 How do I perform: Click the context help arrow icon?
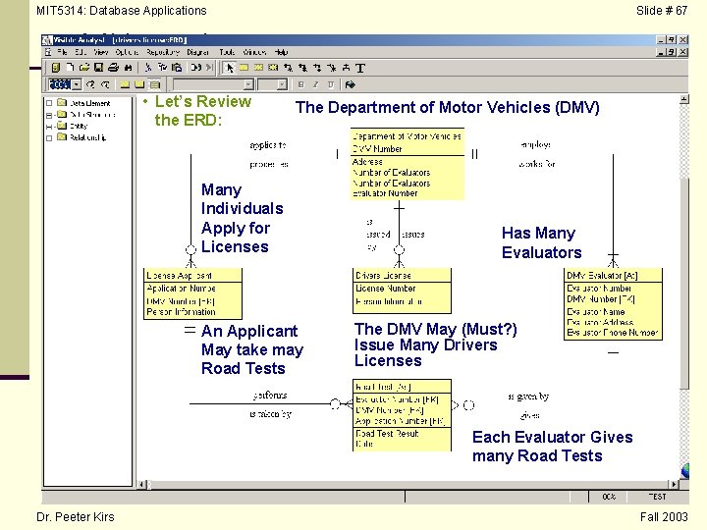click(350, 84)
